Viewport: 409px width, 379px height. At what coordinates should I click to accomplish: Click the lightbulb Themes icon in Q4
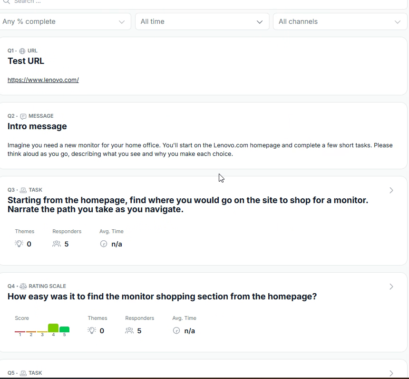coord(92,331)
